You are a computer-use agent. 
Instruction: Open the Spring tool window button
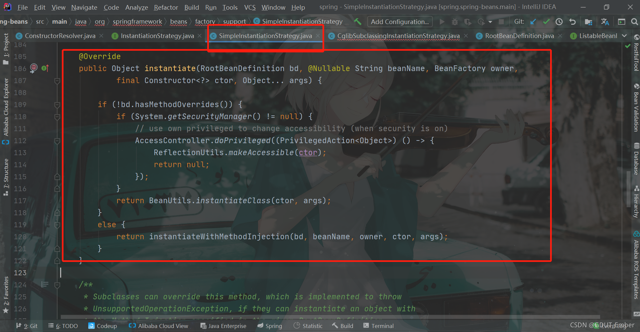270,326
